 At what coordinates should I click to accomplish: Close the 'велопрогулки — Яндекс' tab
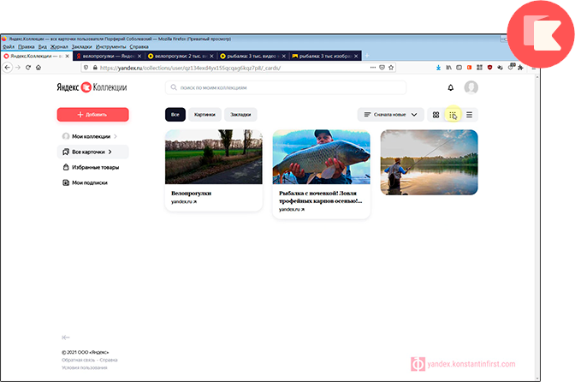pyautogui.click(x=139, y=57)
